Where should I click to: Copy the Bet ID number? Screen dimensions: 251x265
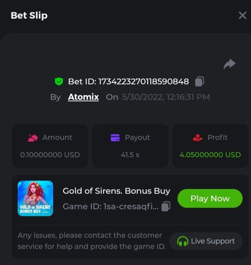pos(199,82)
